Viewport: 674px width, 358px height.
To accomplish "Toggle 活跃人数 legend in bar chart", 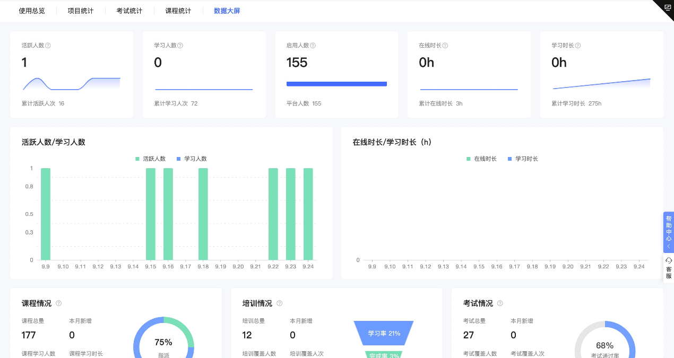I will pyautogui.click(x=150, y=159).
